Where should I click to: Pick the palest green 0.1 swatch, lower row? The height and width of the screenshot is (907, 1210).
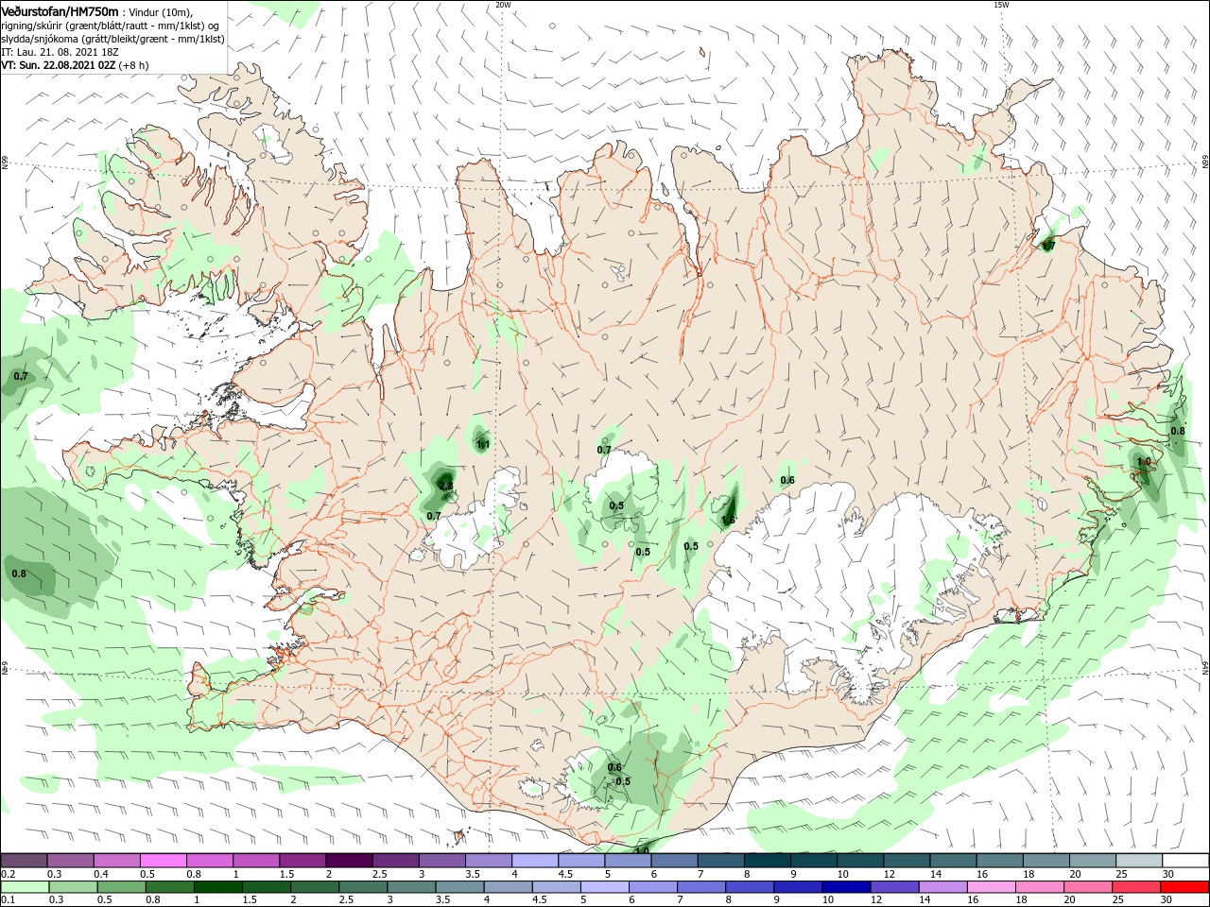25,887
